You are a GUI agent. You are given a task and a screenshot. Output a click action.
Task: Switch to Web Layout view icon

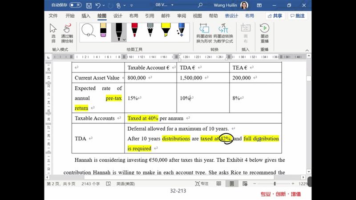pyautogui.click(x=245, y=184)
